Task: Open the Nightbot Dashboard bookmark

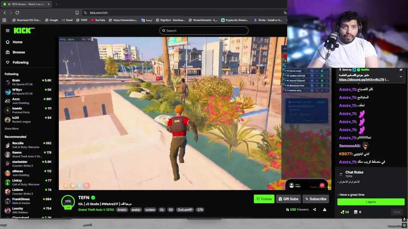Action: tap(170, 20)
